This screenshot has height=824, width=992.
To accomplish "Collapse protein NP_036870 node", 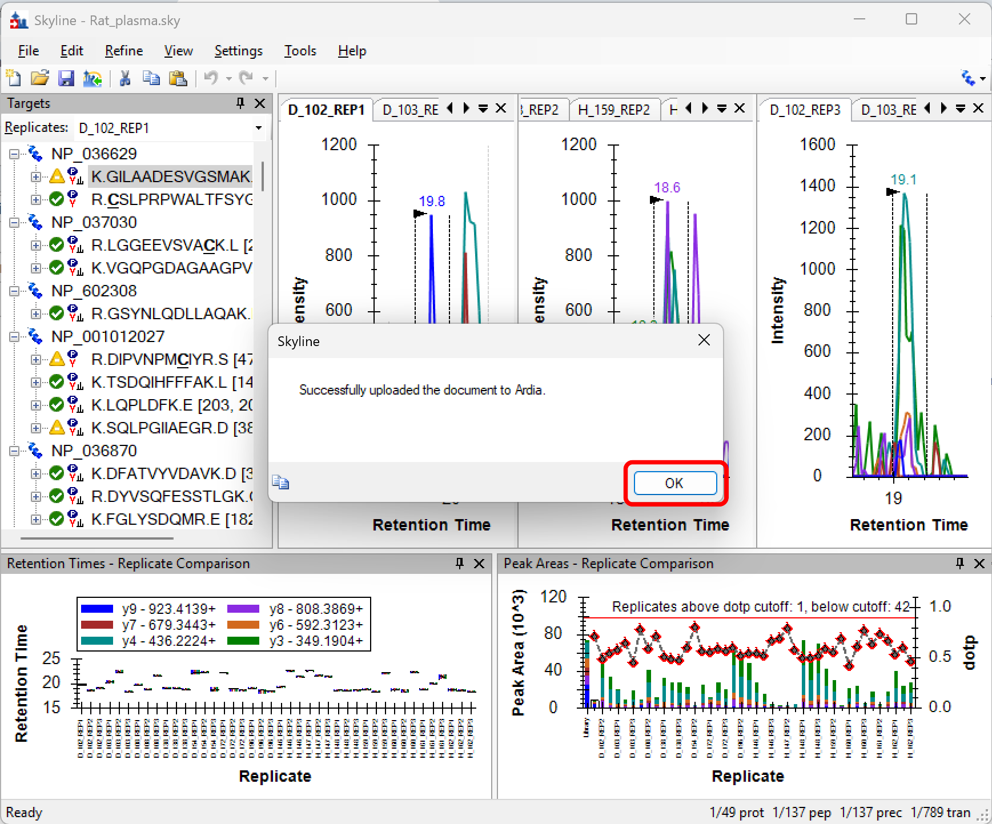I will 14,451.
